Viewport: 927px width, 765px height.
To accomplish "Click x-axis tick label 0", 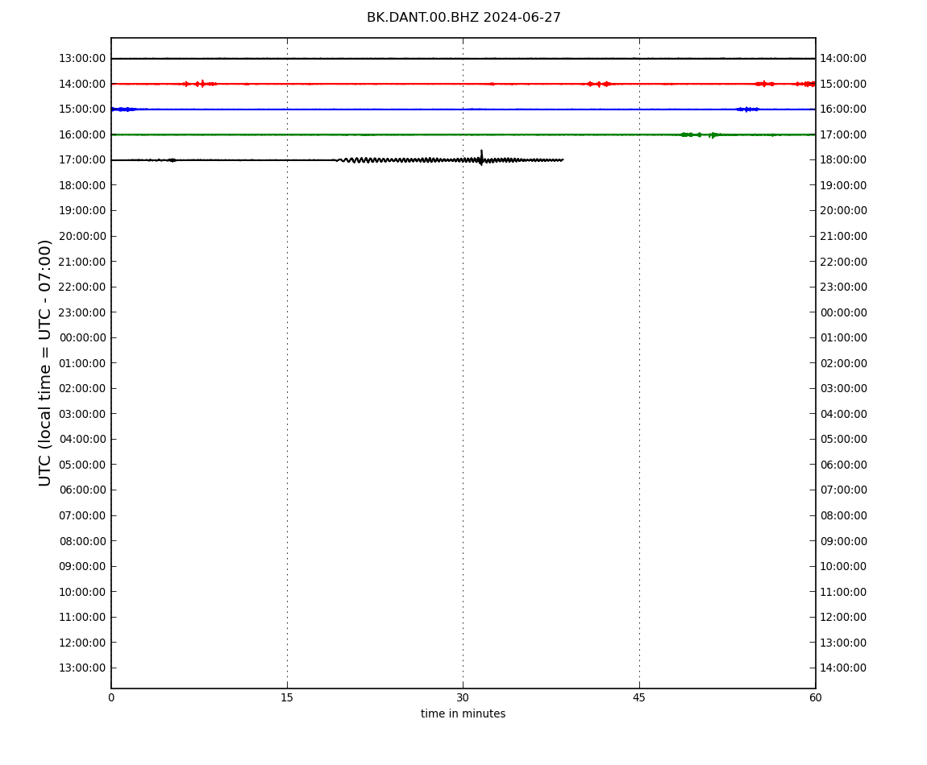I will [x=111, y=697].
